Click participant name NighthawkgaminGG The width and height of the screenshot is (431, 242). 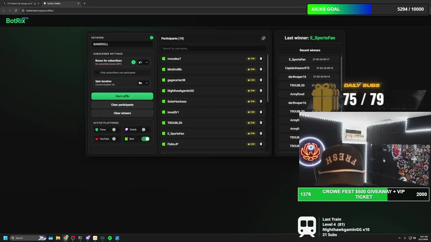(180, 91)
